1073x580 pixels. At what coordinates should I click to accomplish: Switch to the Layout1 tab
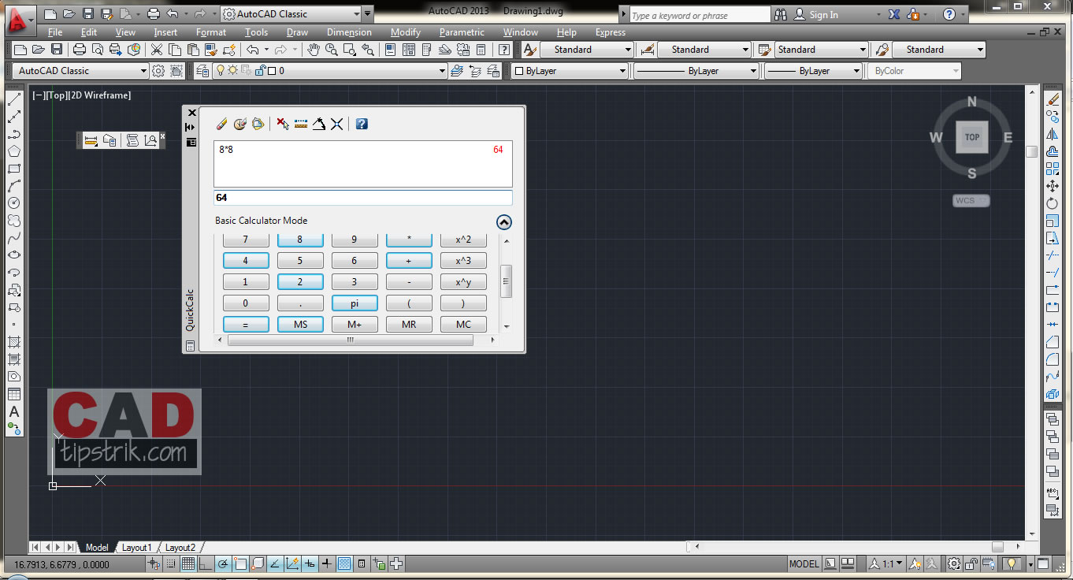[136, 548]
